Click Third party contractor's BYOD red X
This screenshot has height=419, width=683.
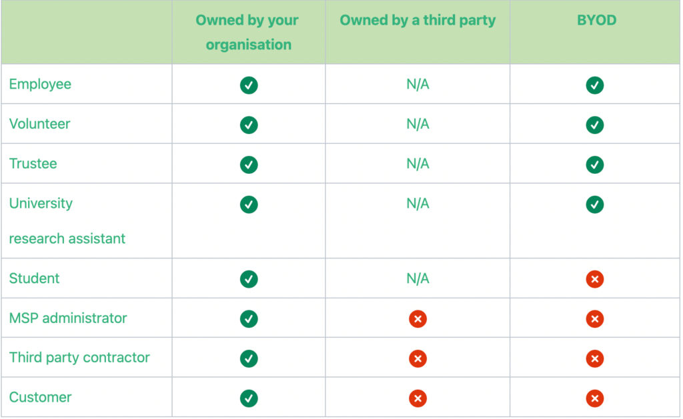595,359
